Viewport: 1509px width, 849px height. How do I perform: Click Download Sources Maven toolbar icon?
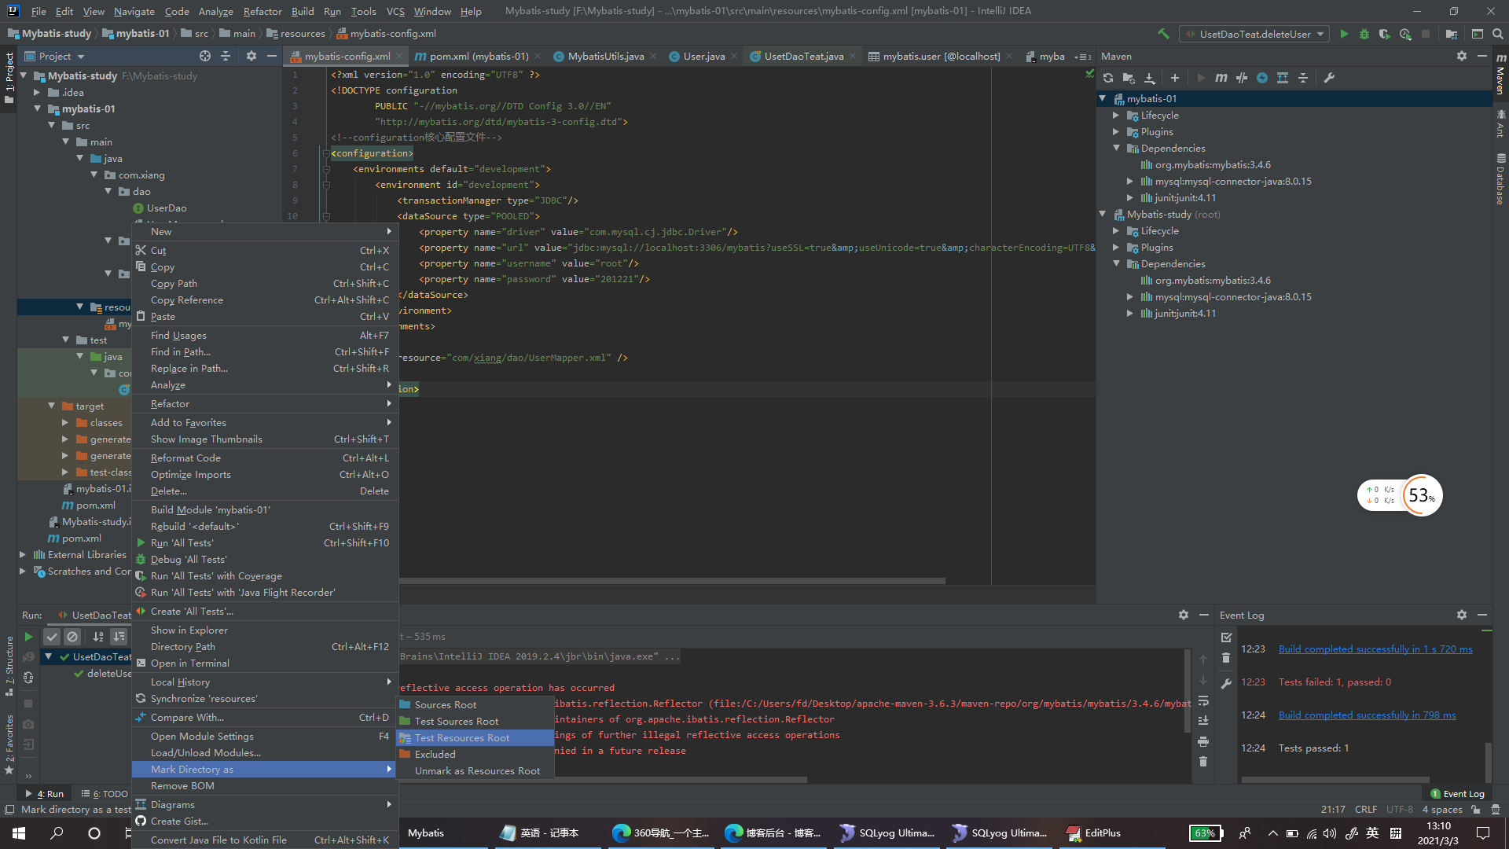1150,78
